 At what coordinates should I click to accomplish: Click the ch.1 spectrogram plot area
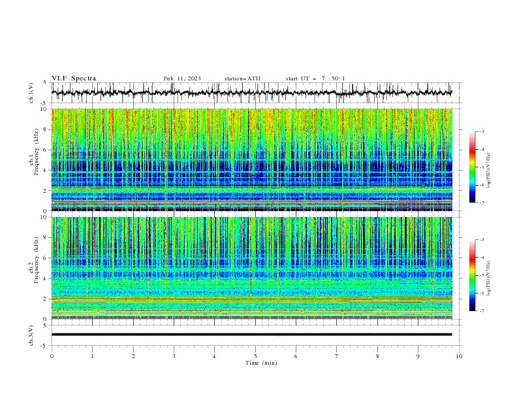tap(252, 159)
